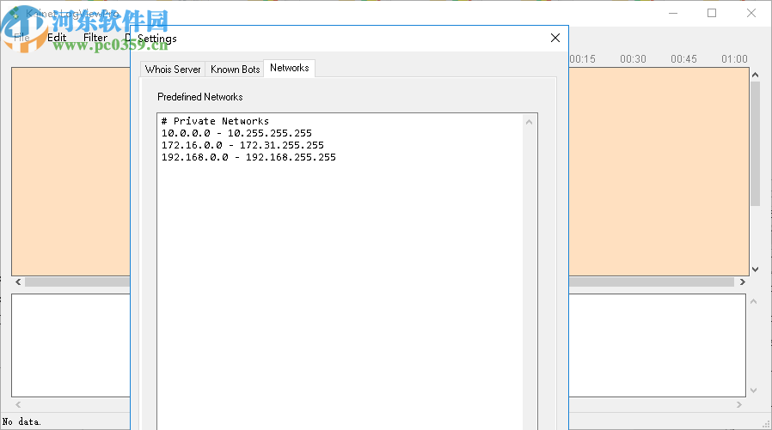Click the 00:15 timeline marker
The image size is (772, 430).
pos(583,59)
